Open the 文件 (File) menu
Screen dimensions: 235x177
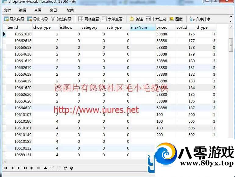(8, 10)
